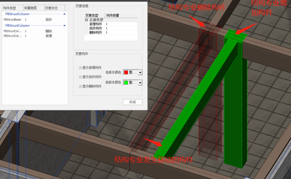Click the green inclined beam in the model

click(x=197, y=100)
